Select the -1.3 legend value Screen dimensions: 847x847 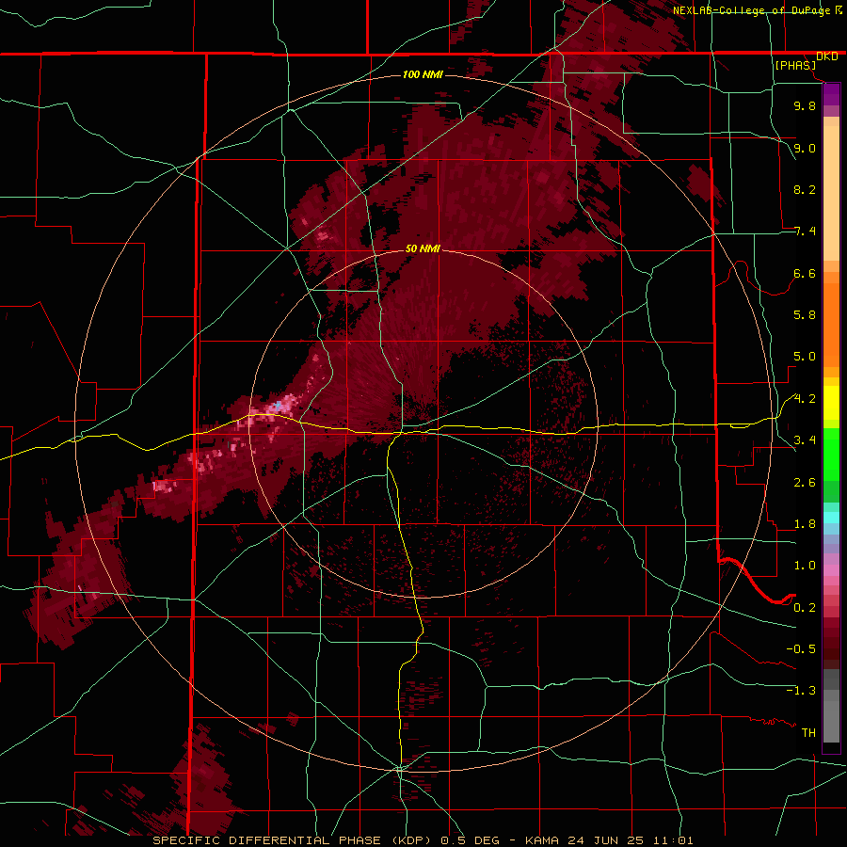[x=801, y=691]
